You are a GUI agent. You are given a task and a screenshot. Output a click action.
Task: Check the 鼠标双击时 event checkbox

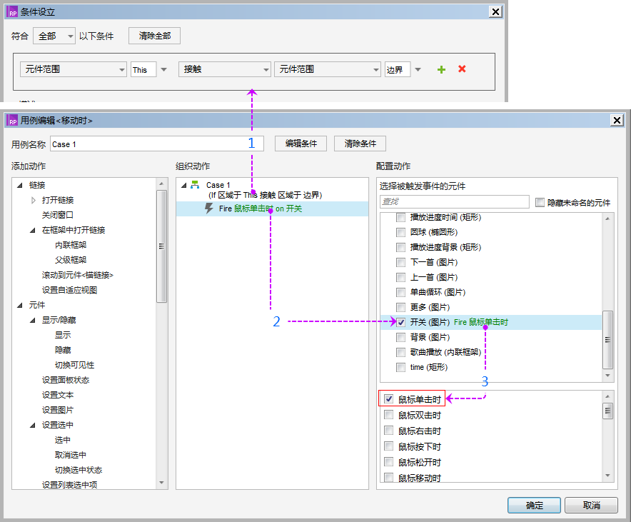(389, 415)
